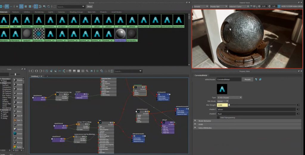Click the Mix Weight slider
Image resolution: width=305 pixels, height=155 pixels.
click(x=263, y=105)
